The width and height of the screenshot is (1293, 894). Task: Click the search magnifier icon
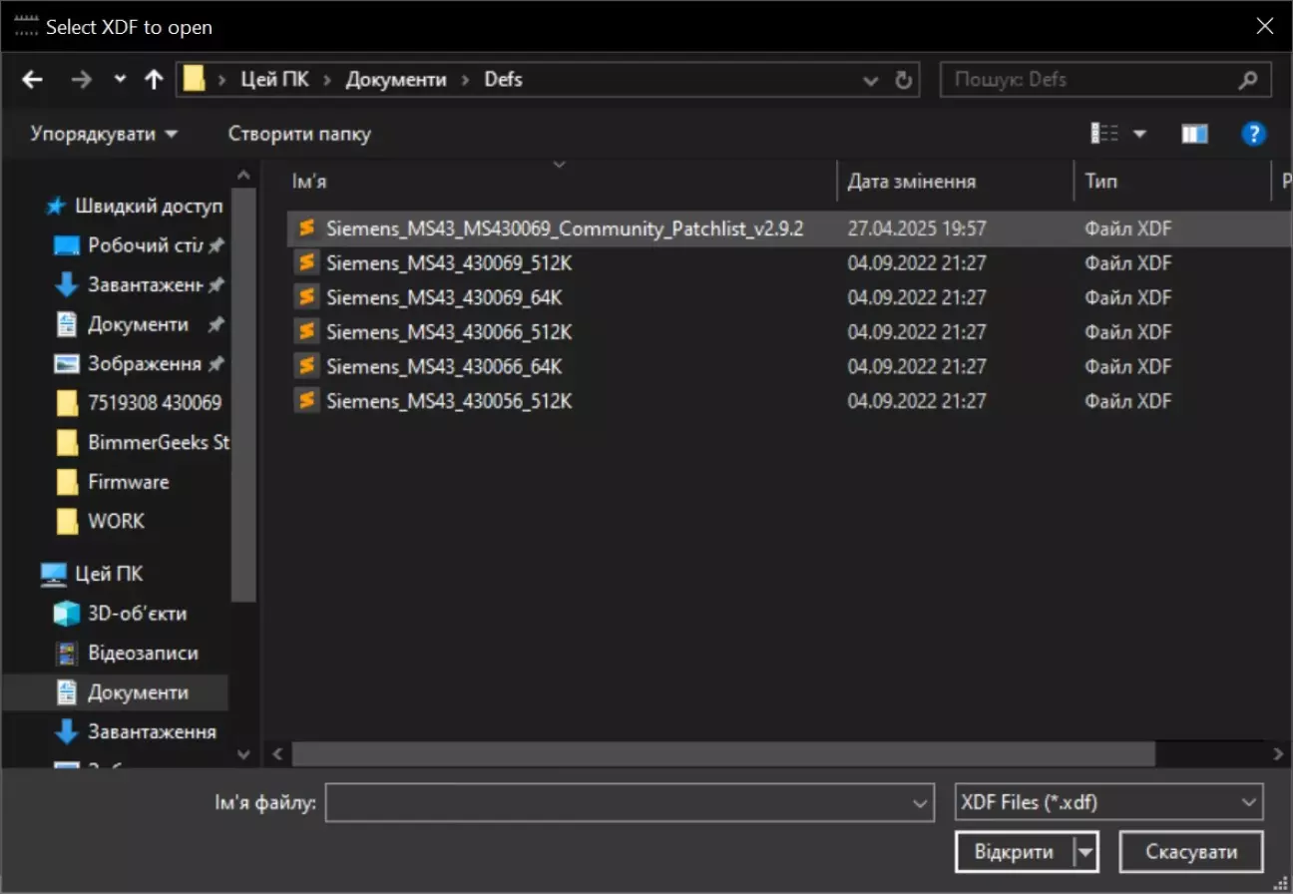coord(1248,80)
